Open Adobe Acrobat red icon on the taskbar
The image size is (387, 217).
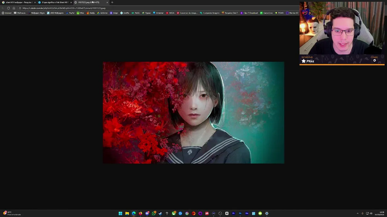coord(207,213)
